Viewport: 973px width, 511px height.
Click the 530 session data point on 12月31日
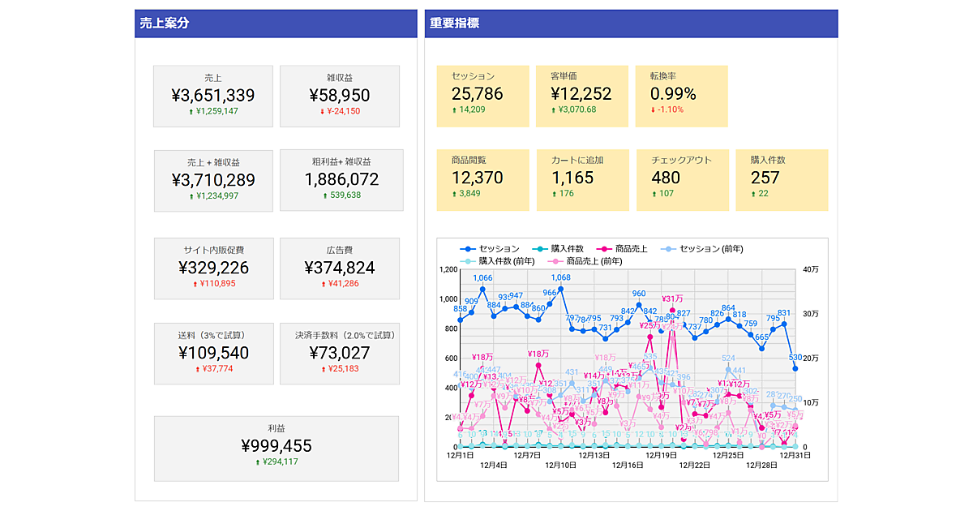tap(795, 368)
